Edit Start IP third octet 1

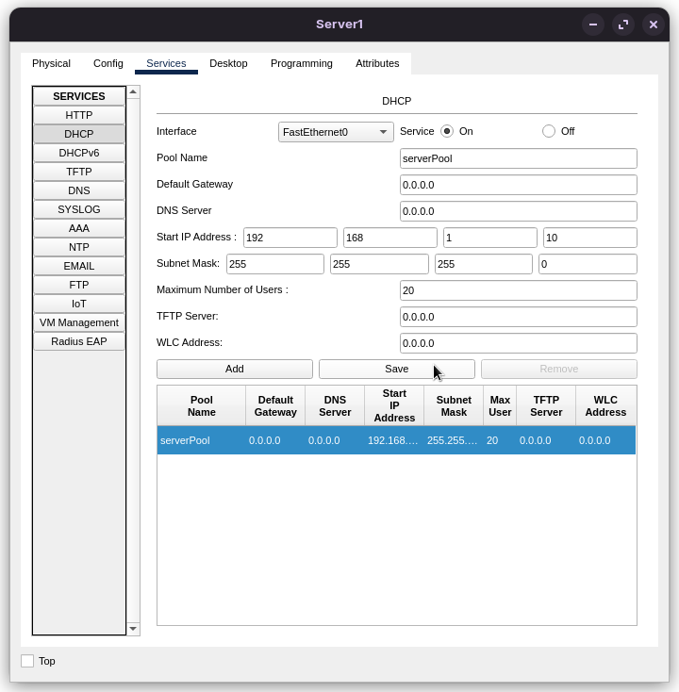coord(490,238)
